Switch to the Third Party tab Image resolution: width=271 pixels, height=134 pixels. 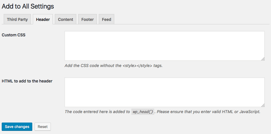17,19
